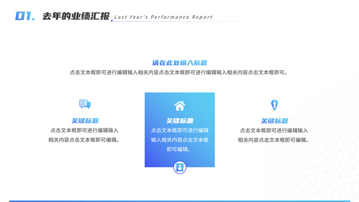Select the blue 01. section number
The width and height of the screenshot is (359, 202).
25,16
